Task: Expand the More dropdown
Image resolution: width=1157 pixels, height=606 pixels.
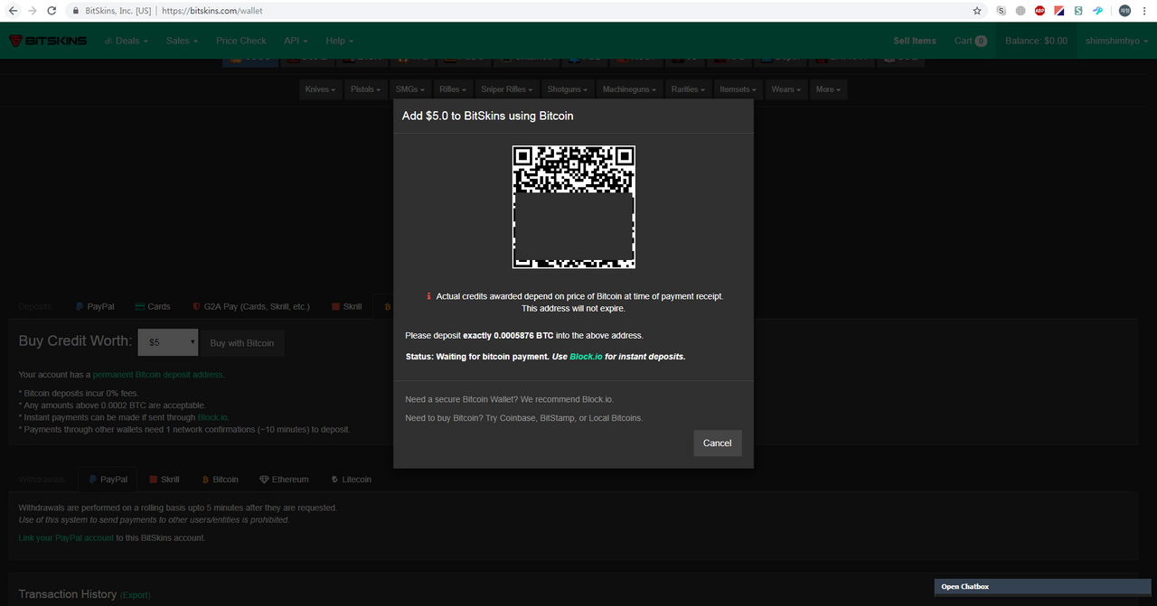Action: [x=828, y=89]
